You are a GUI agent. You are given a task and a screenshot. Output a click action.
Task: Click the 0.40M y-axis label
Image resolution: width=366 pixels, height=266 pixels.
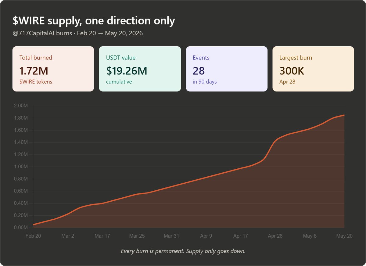point(21,203)
